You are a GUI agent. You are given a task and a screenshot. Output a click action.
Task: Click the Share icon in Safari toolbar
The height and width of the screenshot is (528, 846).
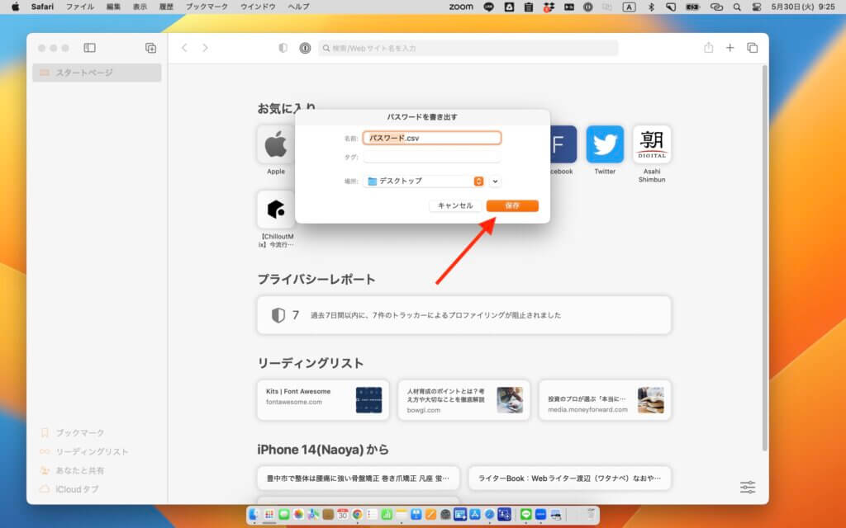708,47
